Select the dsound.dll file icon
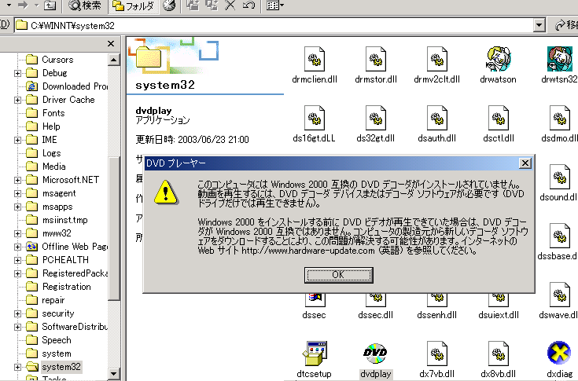 560,177
